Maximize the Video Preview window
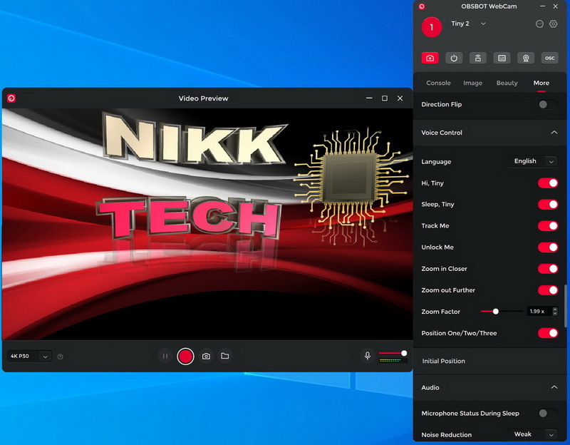 pyautogui.click(x=385, y=98)
